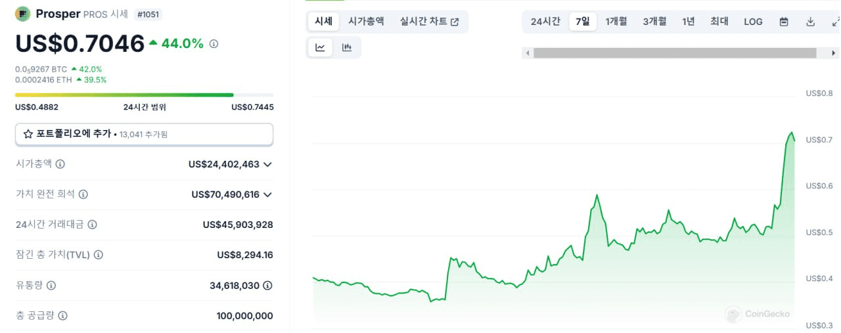Viewport: 841px width, 333px height.
Task: Click the 포트폴리오에 추가 button
Action: 144,134
